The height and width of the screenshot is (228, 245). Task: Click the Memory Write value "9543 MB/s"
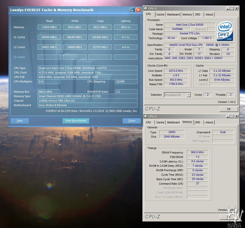[75, 27]
